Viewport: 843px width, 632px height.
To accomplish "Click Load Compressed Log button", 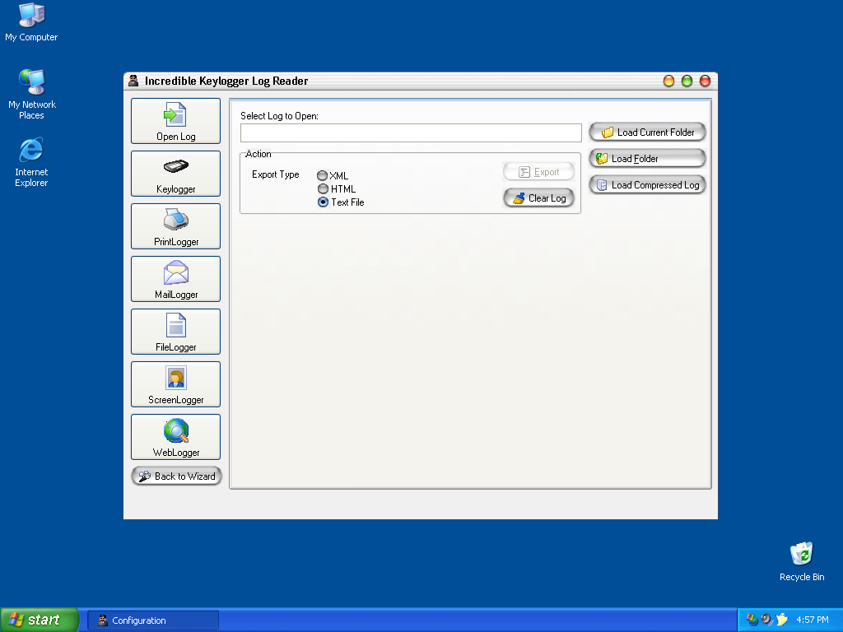I will pos(647,185).
